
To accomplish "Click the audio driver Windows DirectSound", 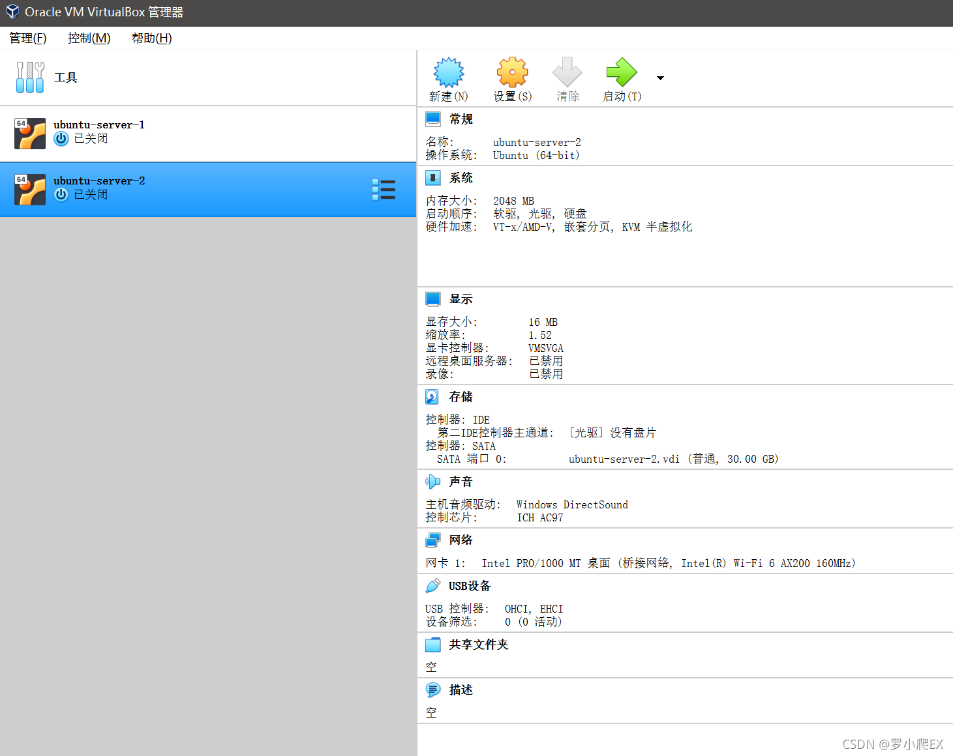I will [572, 505].
